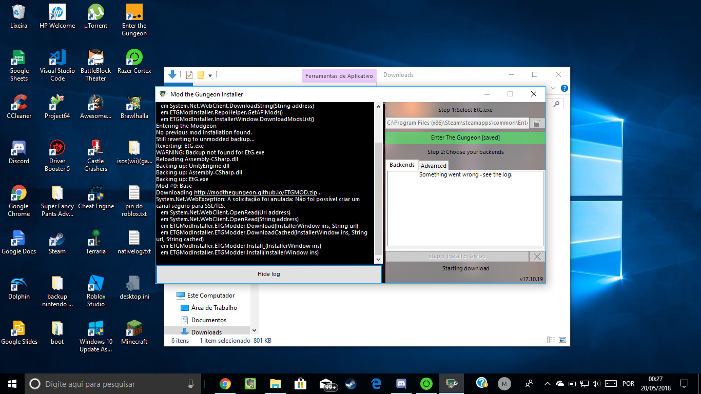Expand the Explorer ribbon chevron

[553, 88]
